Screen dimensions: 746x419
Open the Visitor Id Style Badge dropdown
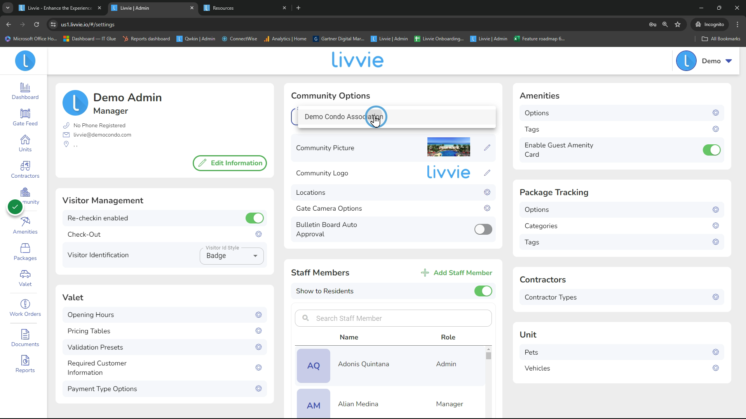pos(232,256)
